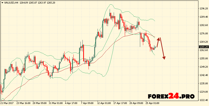Click the 1296.20 price axis label
This screenshot has width=209, height=106.
point(203,8)
